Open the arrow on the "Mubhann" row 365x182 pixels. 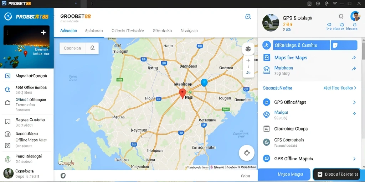[x=354, y=69]
